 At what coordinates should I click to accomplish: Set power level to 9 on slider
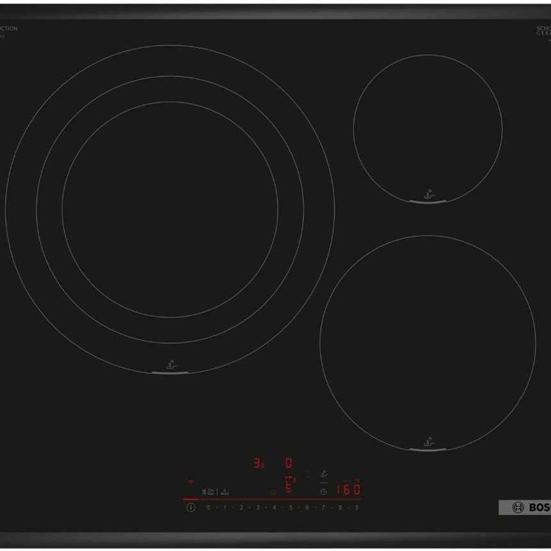[357, 507]
